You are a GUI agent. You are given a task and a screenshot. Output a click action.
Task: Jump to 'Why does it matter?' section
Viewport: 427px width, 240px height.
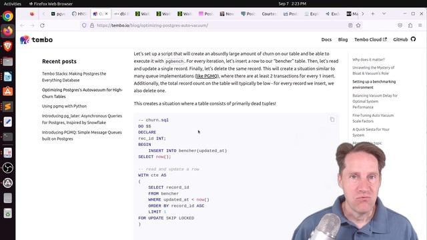coord(368,59)
